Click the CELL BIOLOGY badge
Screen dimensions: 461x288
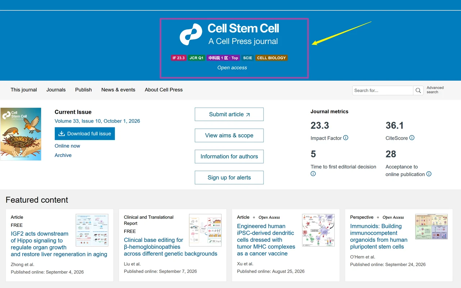pos(272,58)
